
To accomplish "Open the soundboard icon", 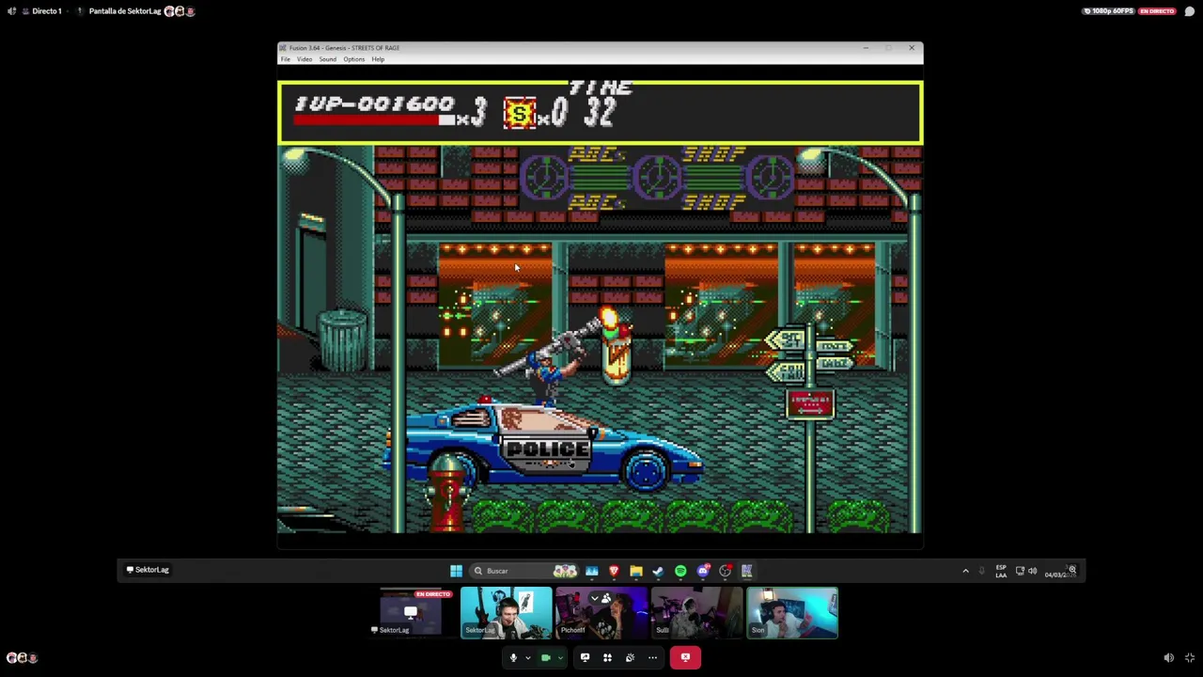I will [630, 657].
